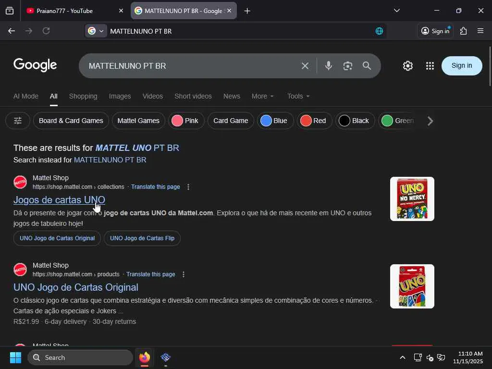Image resolution: width=492 pixels, height=369 pixels.
Task: Filter by the Blue color chip
Action: pyautogui.click(x=275, y=121)
